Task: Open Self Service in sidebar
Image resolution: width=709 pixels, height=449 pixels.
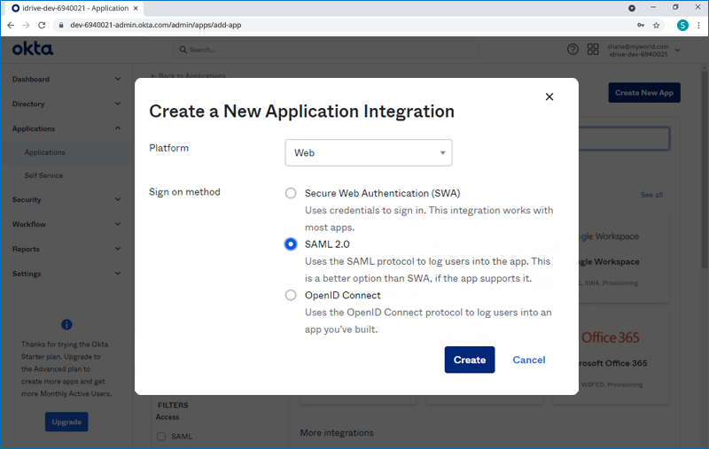Action: 43,175
